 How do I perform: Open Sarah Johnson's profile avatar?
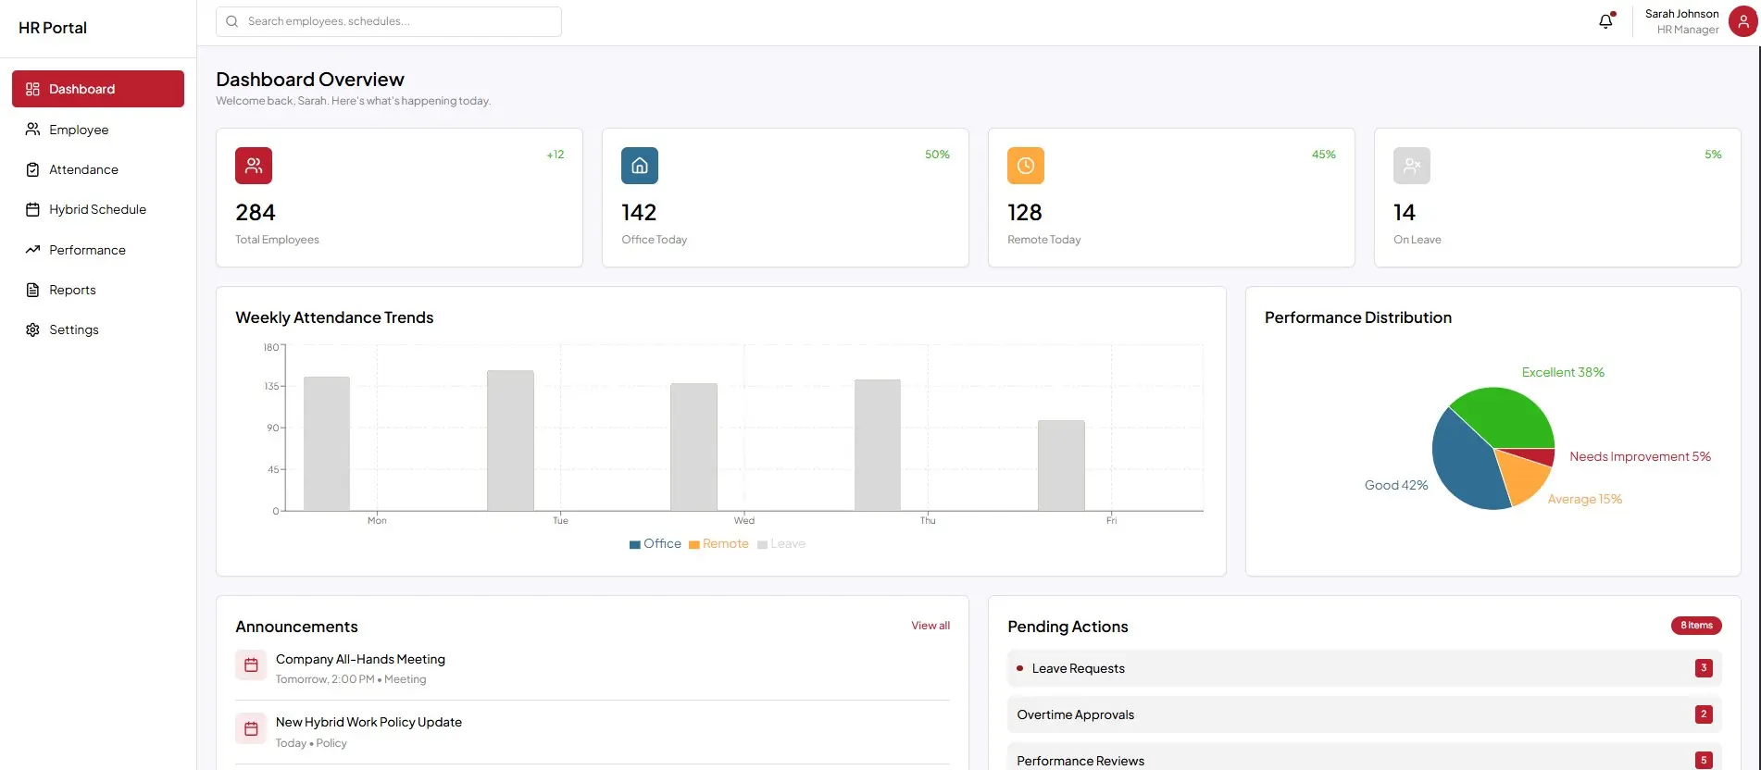(x=1742, y=21)
